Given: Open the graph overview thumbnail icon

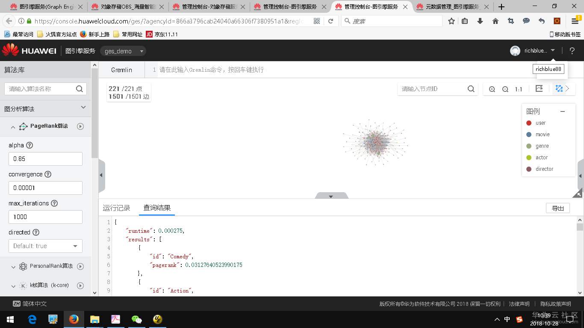Looking at the screenshot, I should tap(539, 88).
